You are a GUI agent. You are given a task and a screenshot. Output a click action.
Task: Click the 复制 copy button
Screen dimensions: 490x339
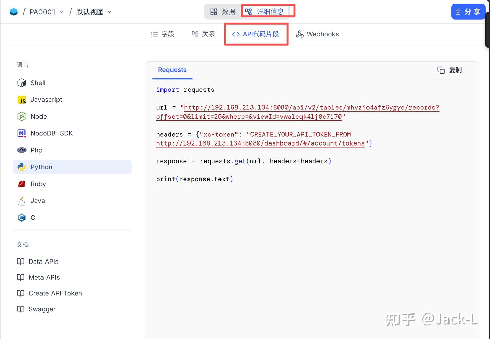click(450, 70)
